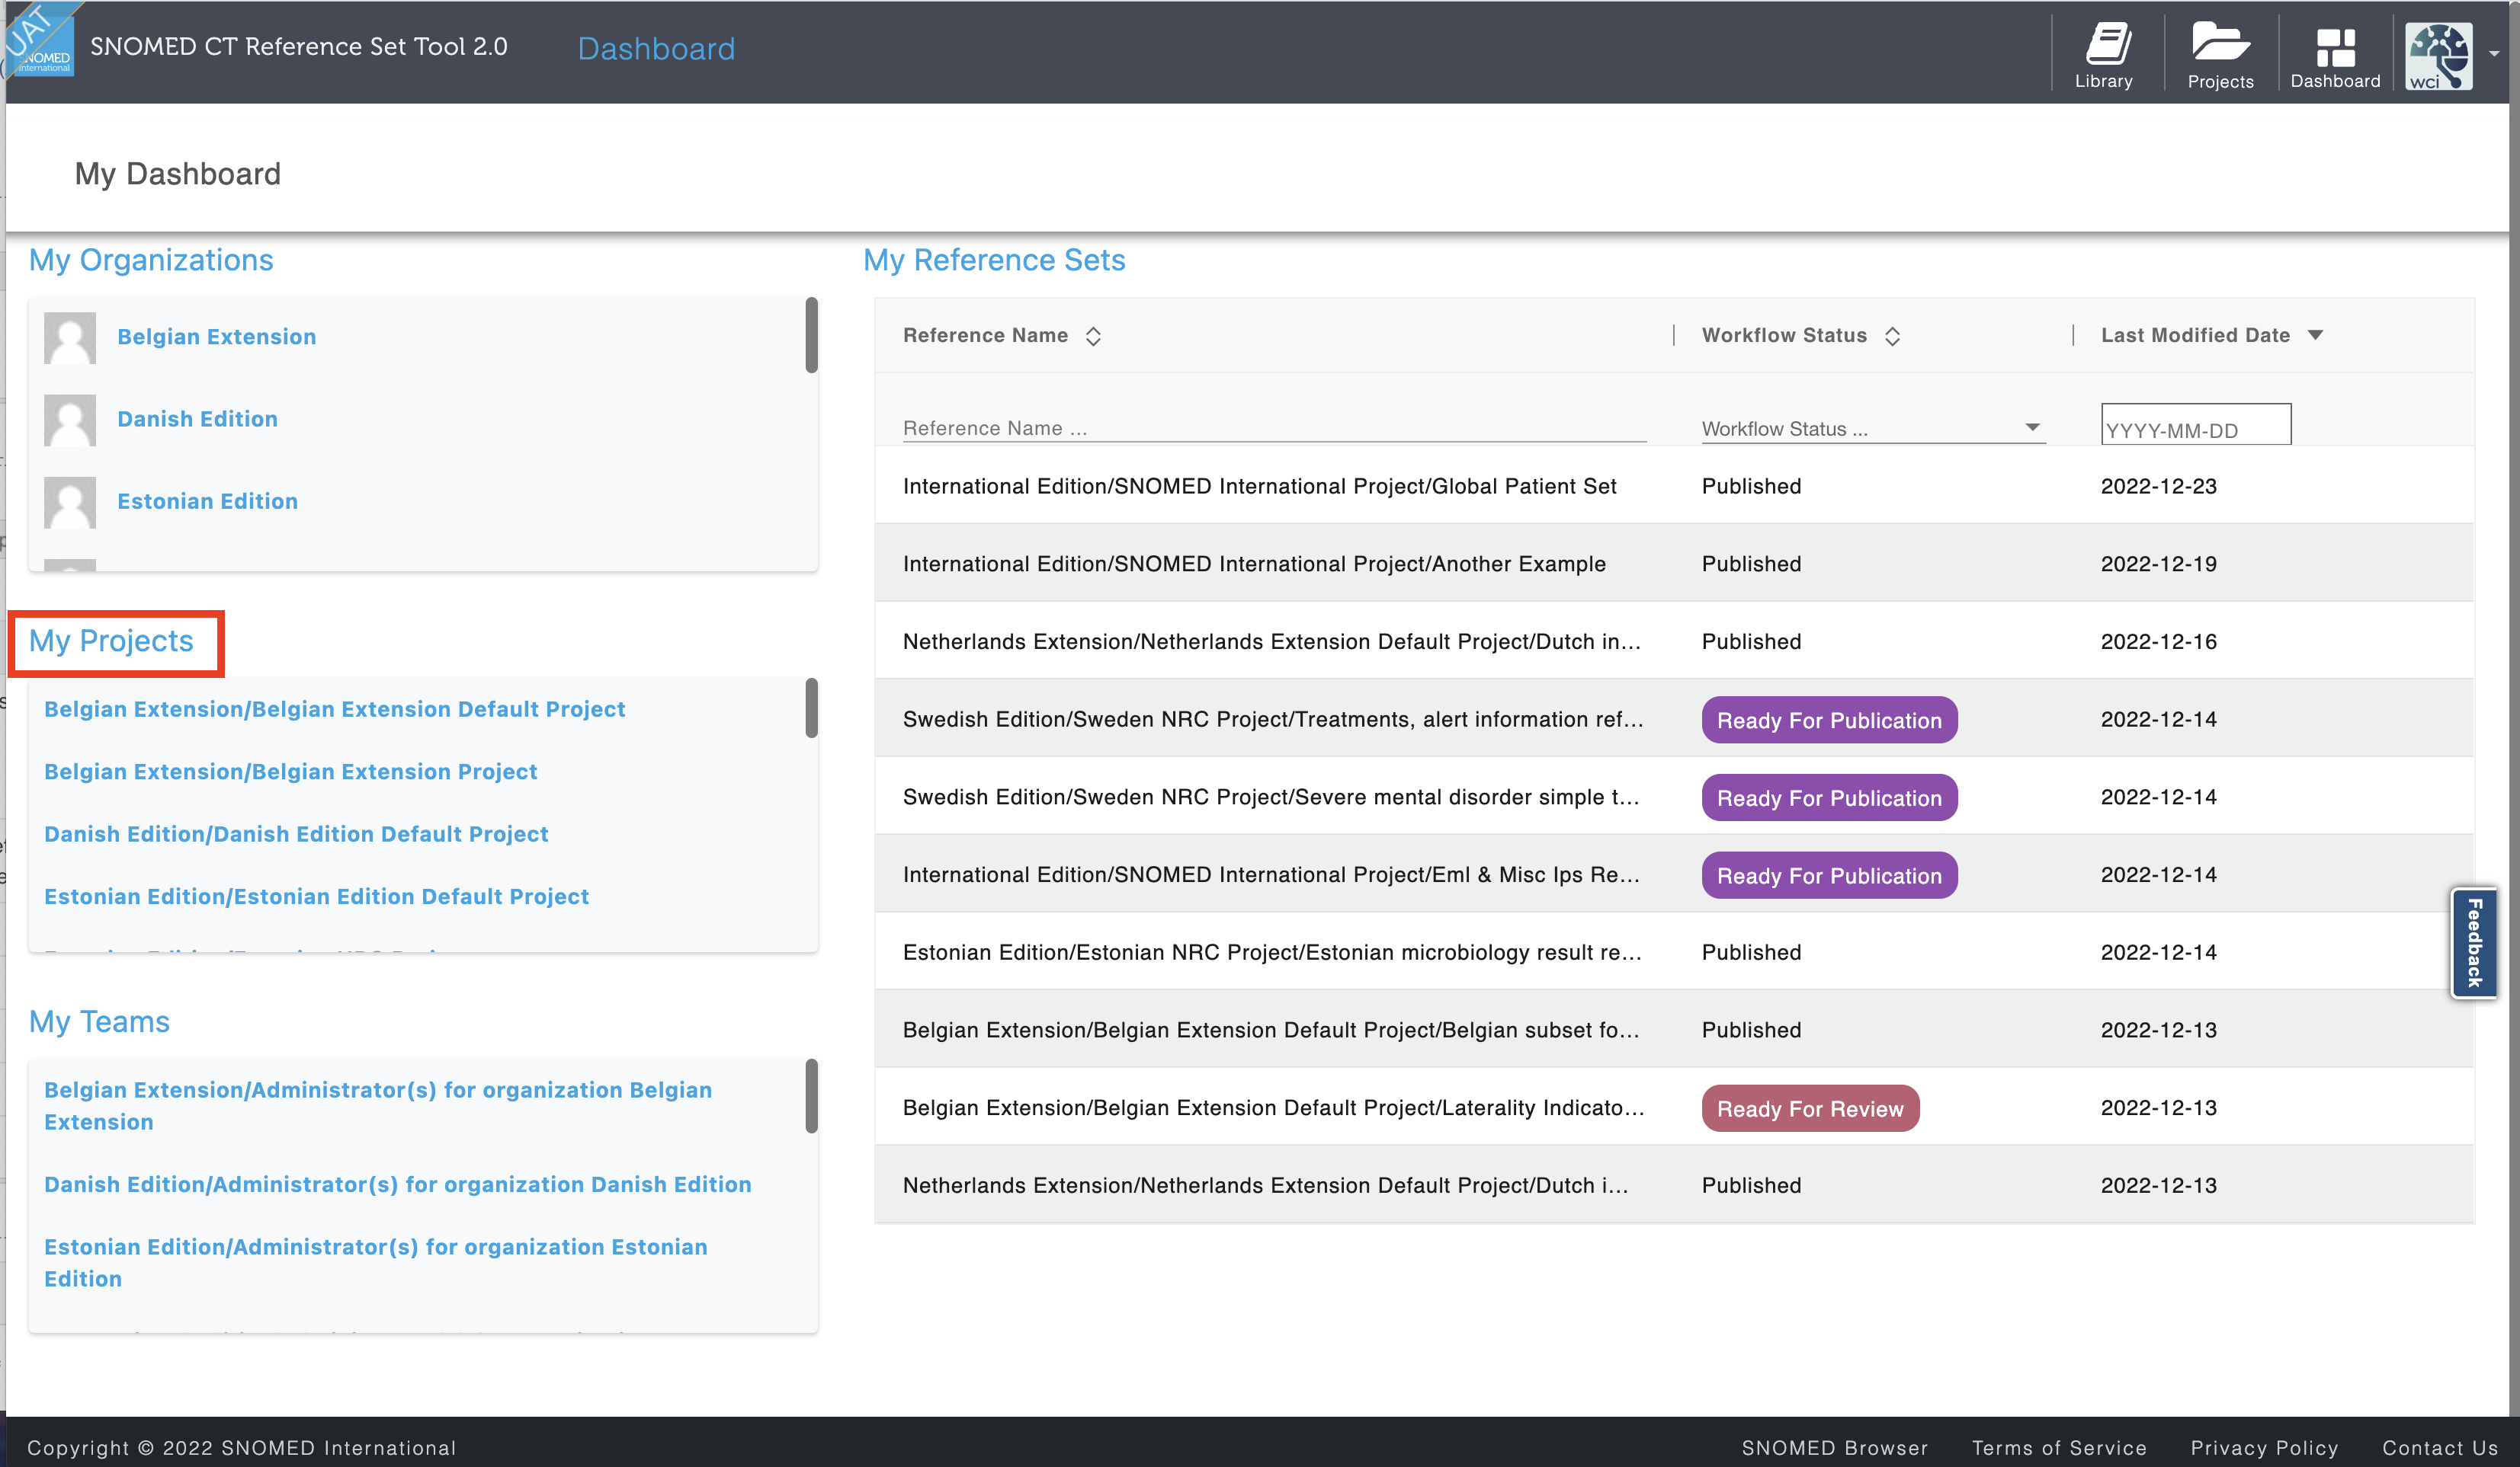The image size is (2520, 1467).
Task: Open Danish Edition avatar image
Action: [70, 420]
